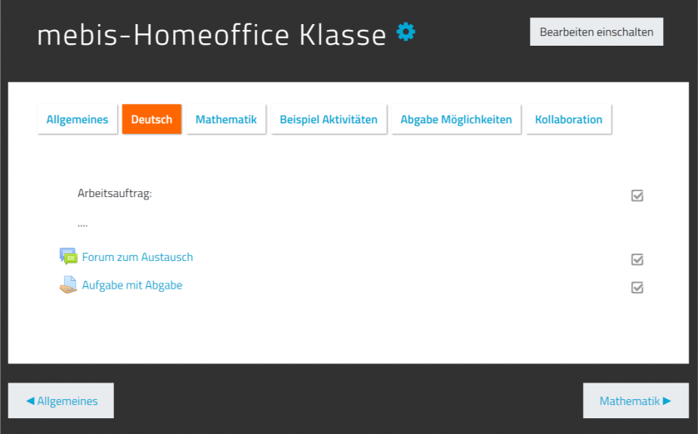Mark the Arbeitsauftrag completion checkbox
The width and height of the screenshot is (698, 434).
click(x=637, y=196)
